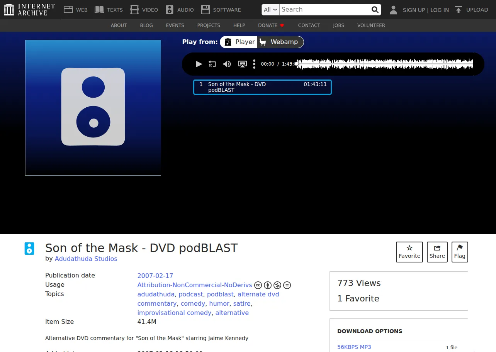Go to the About page
The height and width of the screenshot is (352, 496).
pos(119,25)
